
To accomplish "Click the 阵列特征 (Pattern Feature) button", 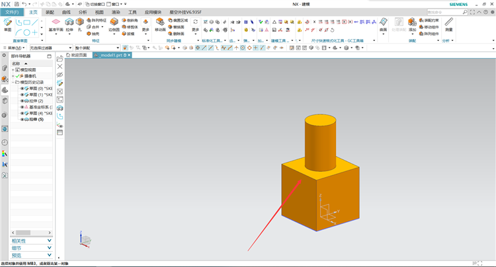I will (x=97, y=20).
